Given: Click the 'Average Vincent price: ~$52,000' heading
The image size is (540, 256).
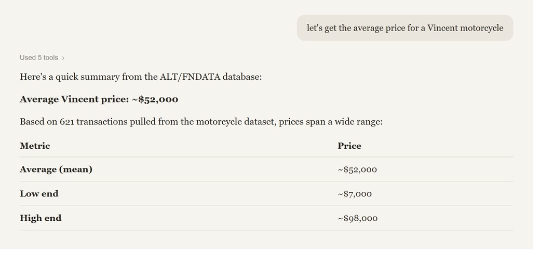Looking at the screenshot, I should [99, 99].
